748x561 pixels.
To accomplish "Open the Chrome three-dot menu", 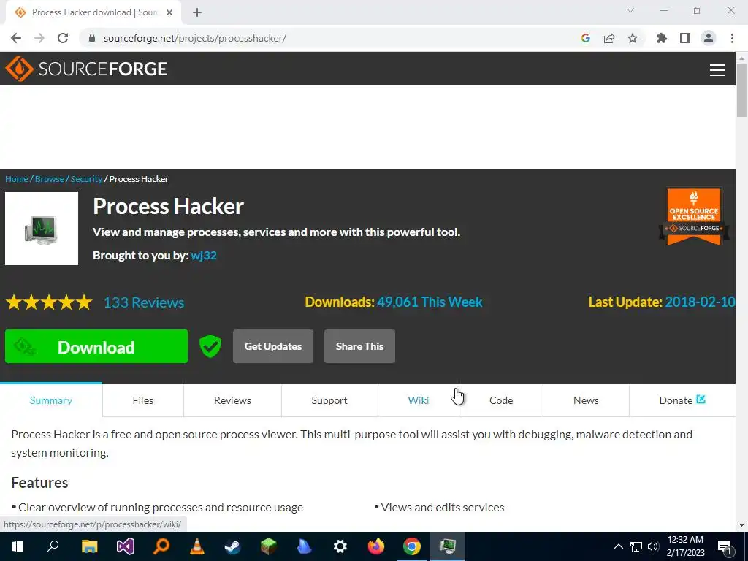I will [732, 38].
